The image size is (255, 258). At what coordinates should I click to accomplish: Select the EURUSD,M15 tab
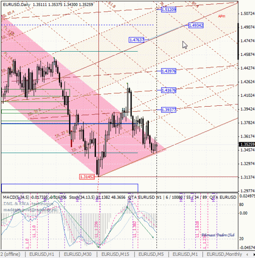(115, 254)
